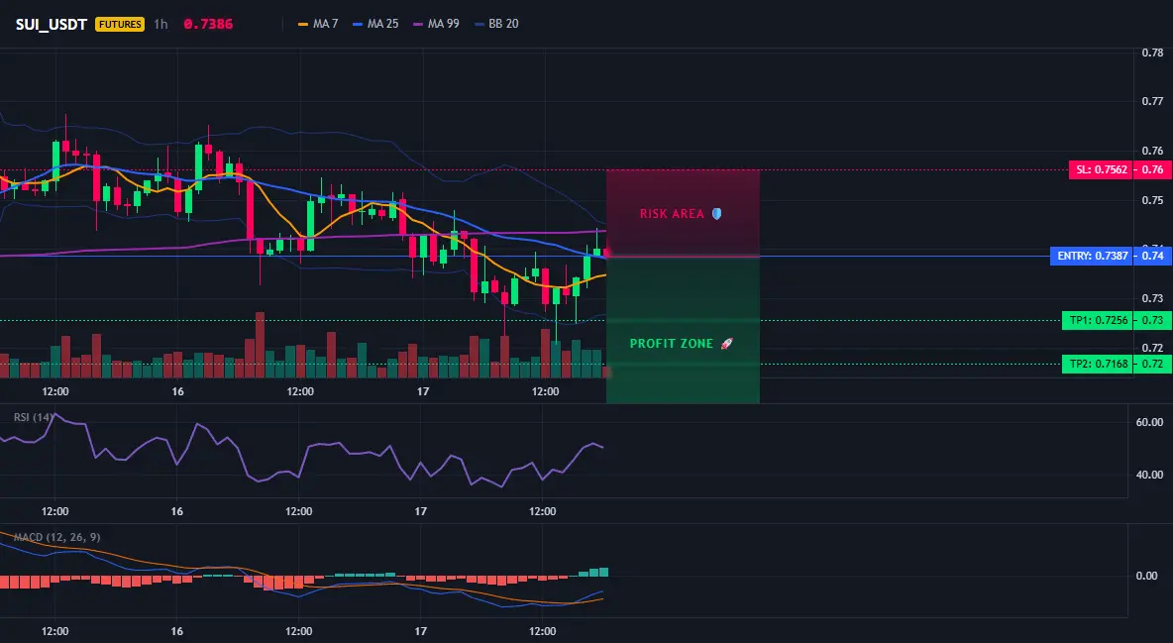Screen dimensions: 1173x643
Task: Toggle the MA 25 legend entry
Action: [x=375, y=24]
